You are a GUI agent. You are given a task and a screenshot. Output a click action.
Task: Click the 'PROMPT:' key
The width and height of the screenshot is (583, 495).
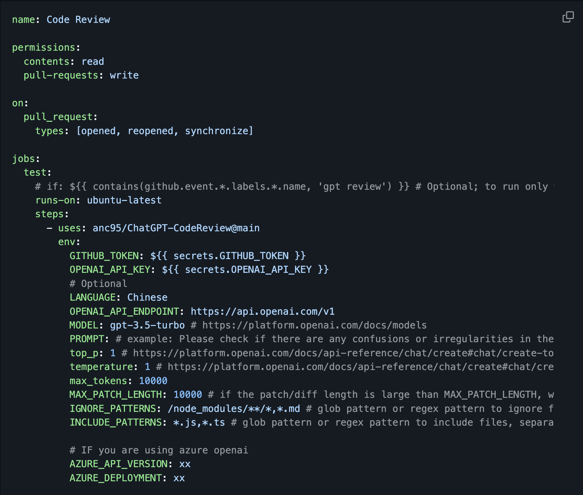[89, 339]
